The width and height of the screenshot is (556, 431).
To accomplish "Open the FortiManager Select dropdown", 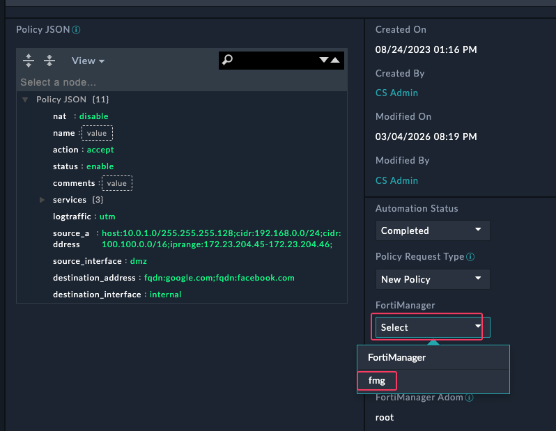I will [x=428, y=327].
